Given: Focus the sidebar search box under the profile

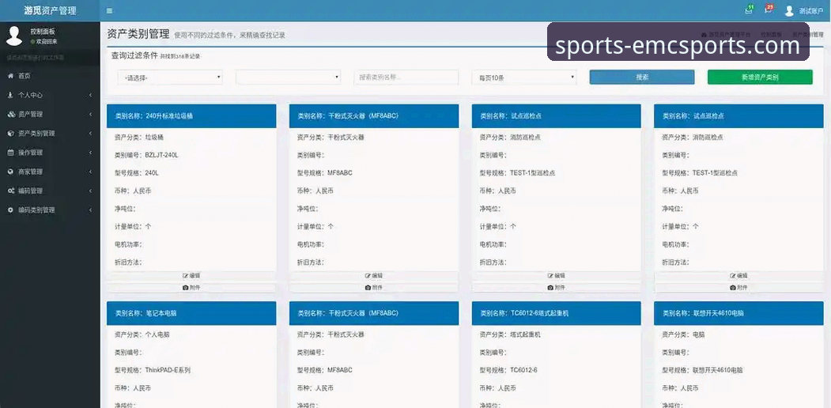Looking at the screenshot, I should coord(50,57).
